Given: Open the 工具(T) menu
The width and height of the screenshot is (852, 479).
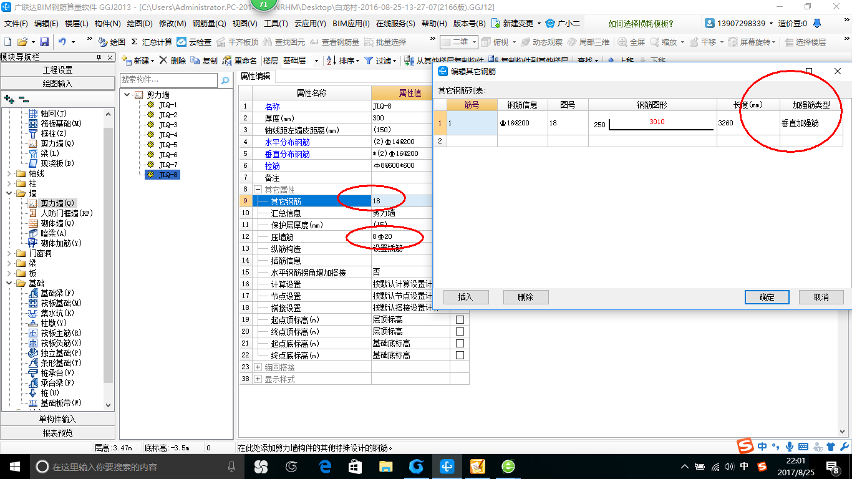Looking at the screenshot, I should (x=276, y=24).
